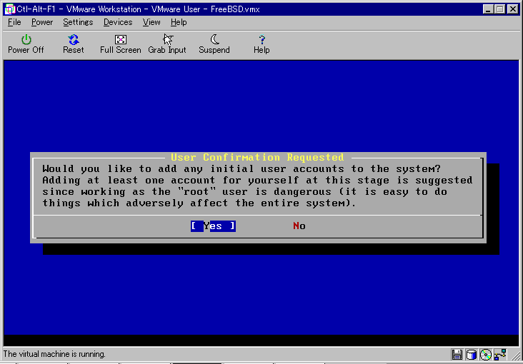Viewport: 523px width, 364px height.
Task: Open the Help menu
Action: [179, 22]
